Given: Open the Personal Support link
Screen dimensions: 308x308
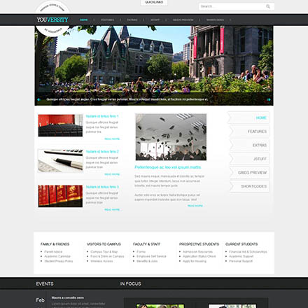Looking at the screenshot, I should coord(241,261).
